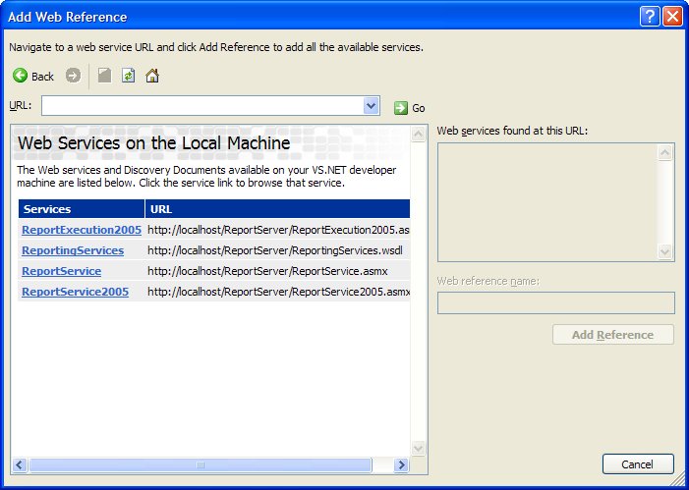This screenshot has width=689, height=490.
Task: Click the Add Reference button
Action: 612,335
